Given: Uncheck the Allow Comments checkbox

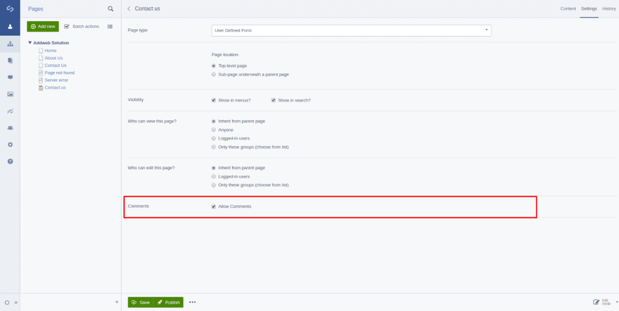Looking at the screenshot, I should [213, 207].
